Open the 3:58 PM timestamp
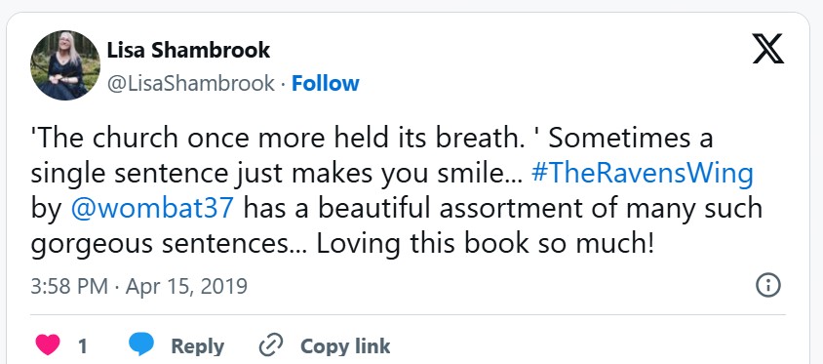Viewport: 823px width, 364px height. pyautogui.click(x=69, y=287)
